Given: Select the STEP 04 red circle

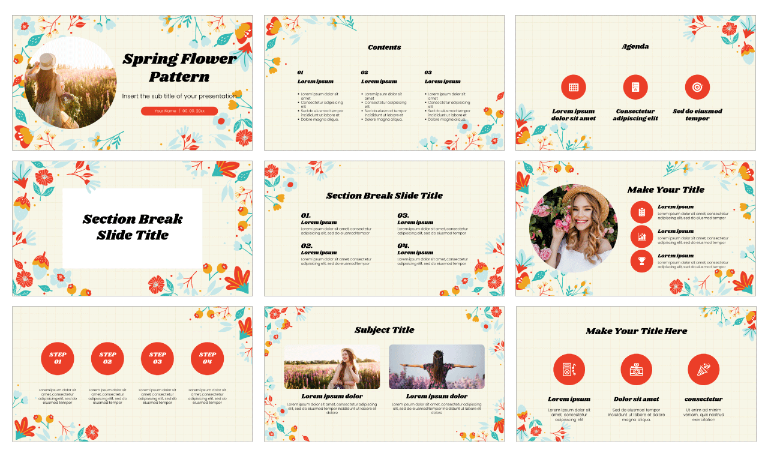Looking at the screenshot, I should tap(207, 358).
